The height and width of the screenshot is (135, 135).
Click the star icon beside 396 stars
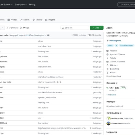[107, 65]
